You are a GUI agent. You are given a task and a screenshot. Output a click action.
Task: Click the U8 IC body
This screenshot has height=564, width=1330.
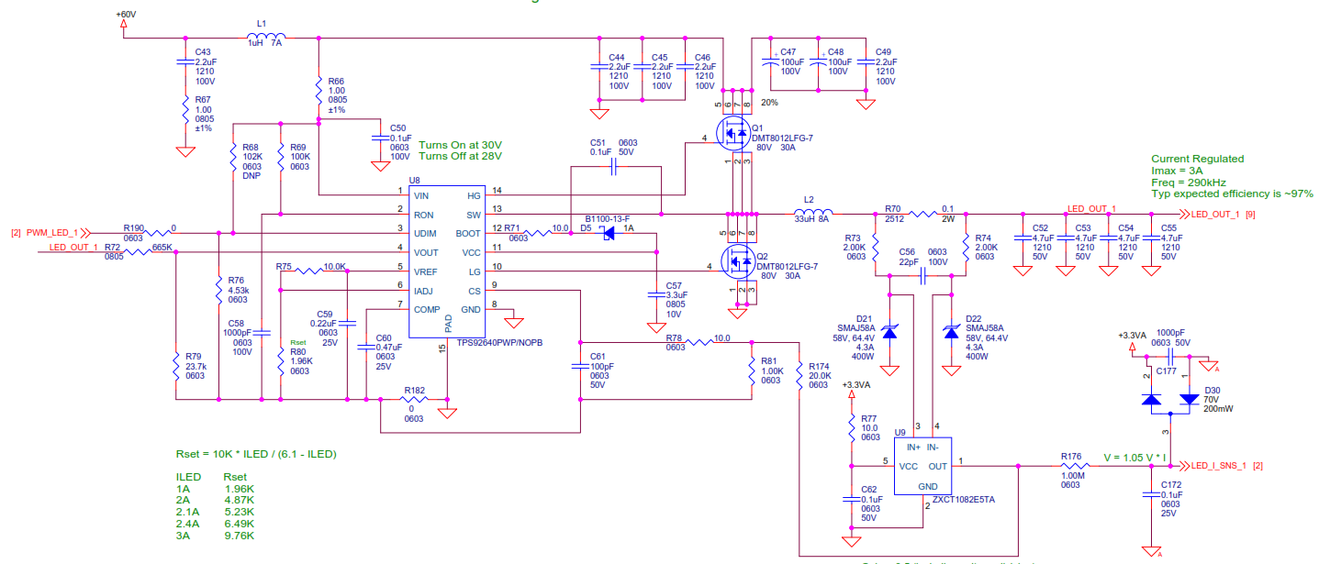(446, 260)
